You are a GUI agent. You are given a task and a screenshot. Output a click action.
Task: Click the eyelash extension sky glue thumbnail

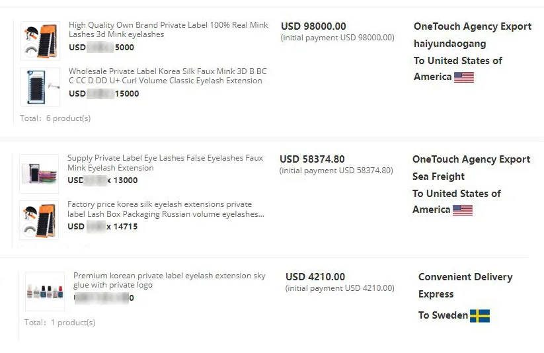45,292
